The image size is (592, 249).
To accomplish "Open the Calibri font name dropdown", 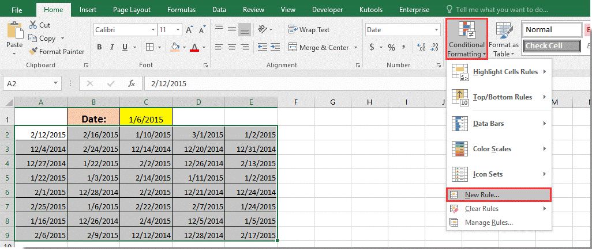I will [152, 29].
